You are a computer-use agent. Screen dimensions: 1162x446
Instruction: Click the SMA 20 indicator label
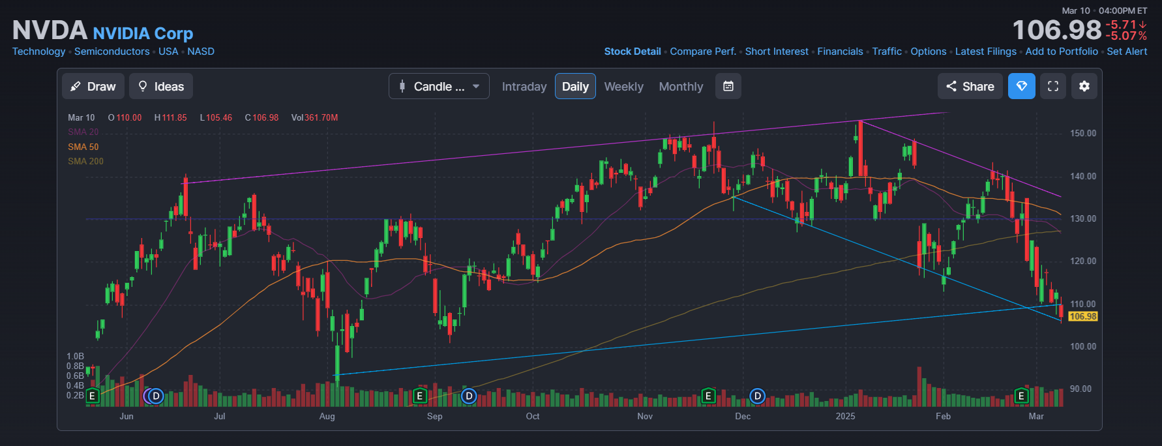[83, 132]
